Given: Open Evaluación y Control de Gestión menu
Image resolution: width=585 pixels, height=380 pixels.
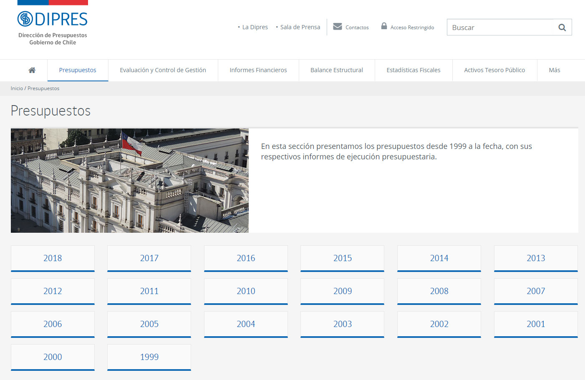Looking at the screenshot, I should [x=163, y=70].
